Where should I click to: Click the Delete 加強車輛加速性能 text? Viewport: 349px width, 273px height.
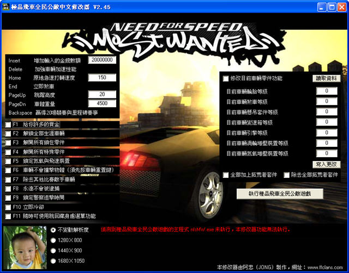pos(43,69)
